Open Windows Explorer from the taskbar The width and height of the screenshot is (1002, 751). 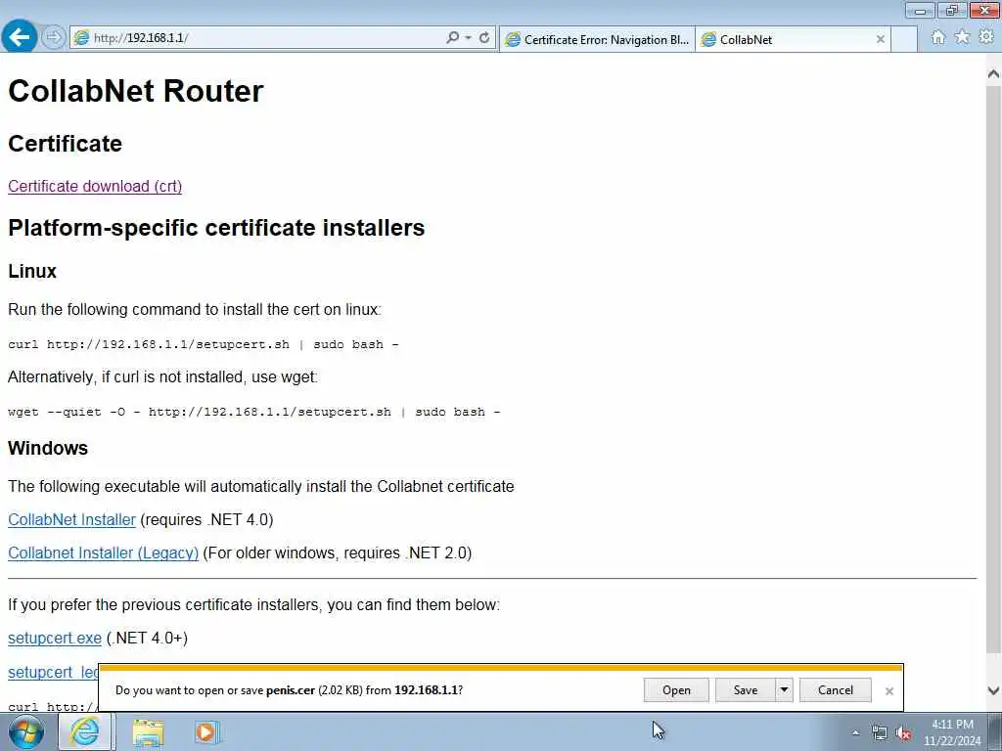coord(149,732)
